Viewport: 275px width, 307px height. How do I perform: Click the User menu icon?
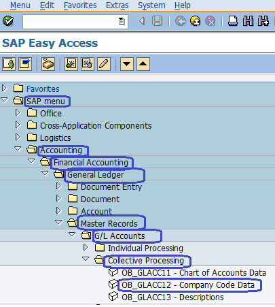pyautogui.click(x=9, y=64)
